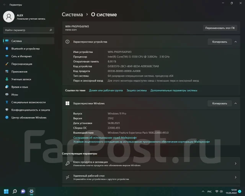Open the Защита системы link
Screen dimensions: 245x196
click(x=137, y=90)
